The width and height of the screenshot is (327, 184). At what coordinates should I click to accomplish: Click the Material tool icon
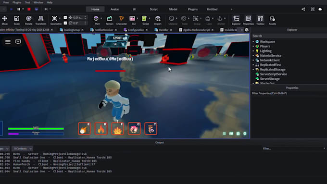point(172,19)
